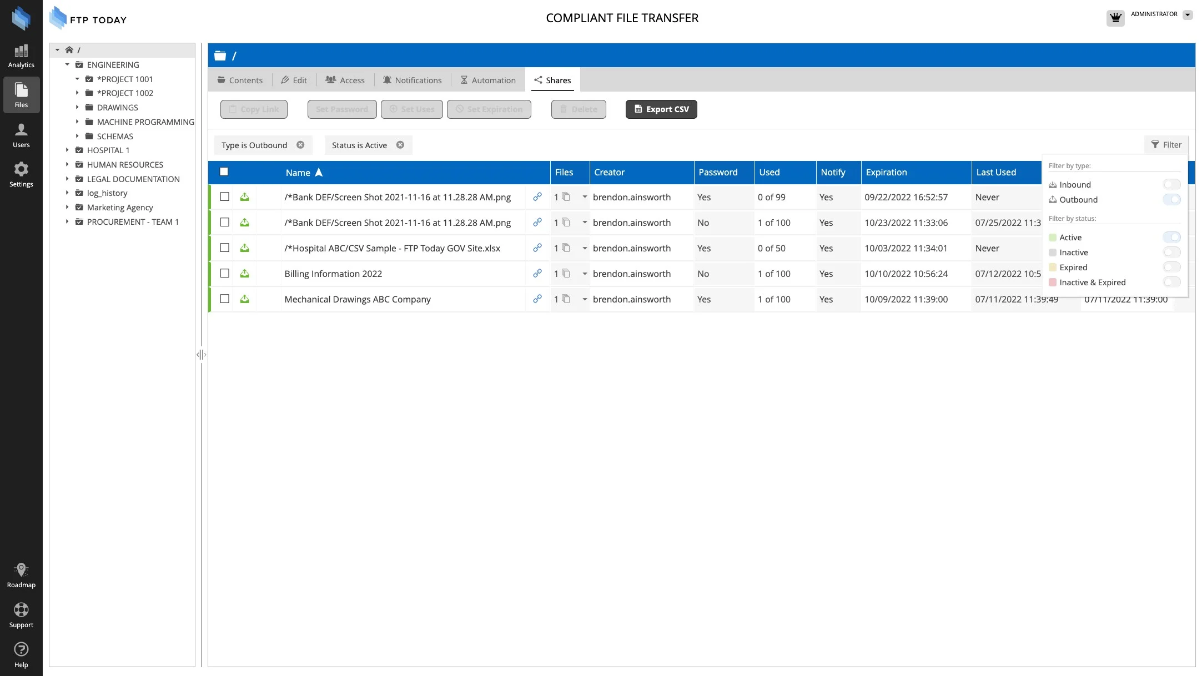Screen dimensions: 1202x676
Task: Click the Export CSV button
Action: pyautogui.click(x=661, y=109)
